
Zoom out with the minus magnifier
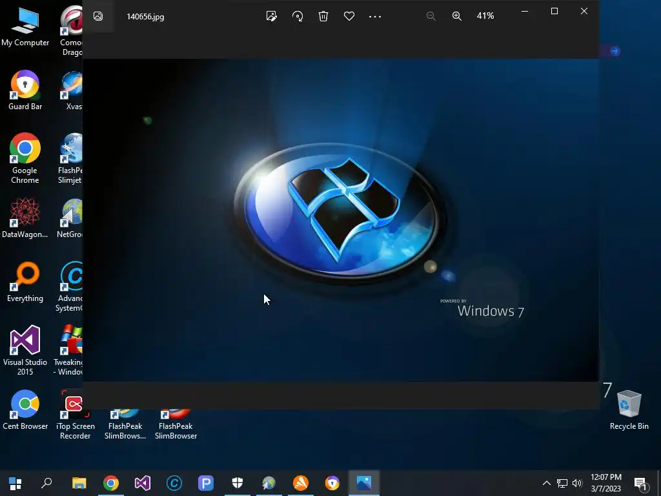pos(431,16)
